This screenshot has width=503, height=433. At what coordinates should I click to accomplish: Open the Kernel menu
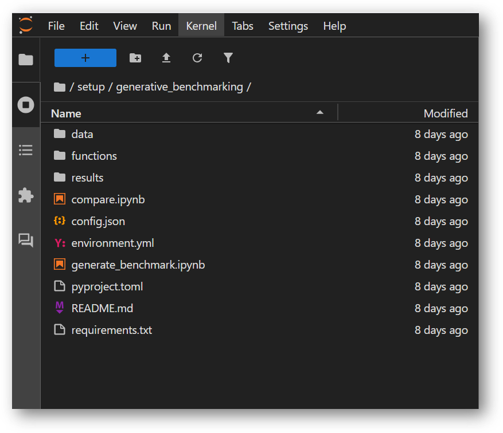tap(201, 26)
